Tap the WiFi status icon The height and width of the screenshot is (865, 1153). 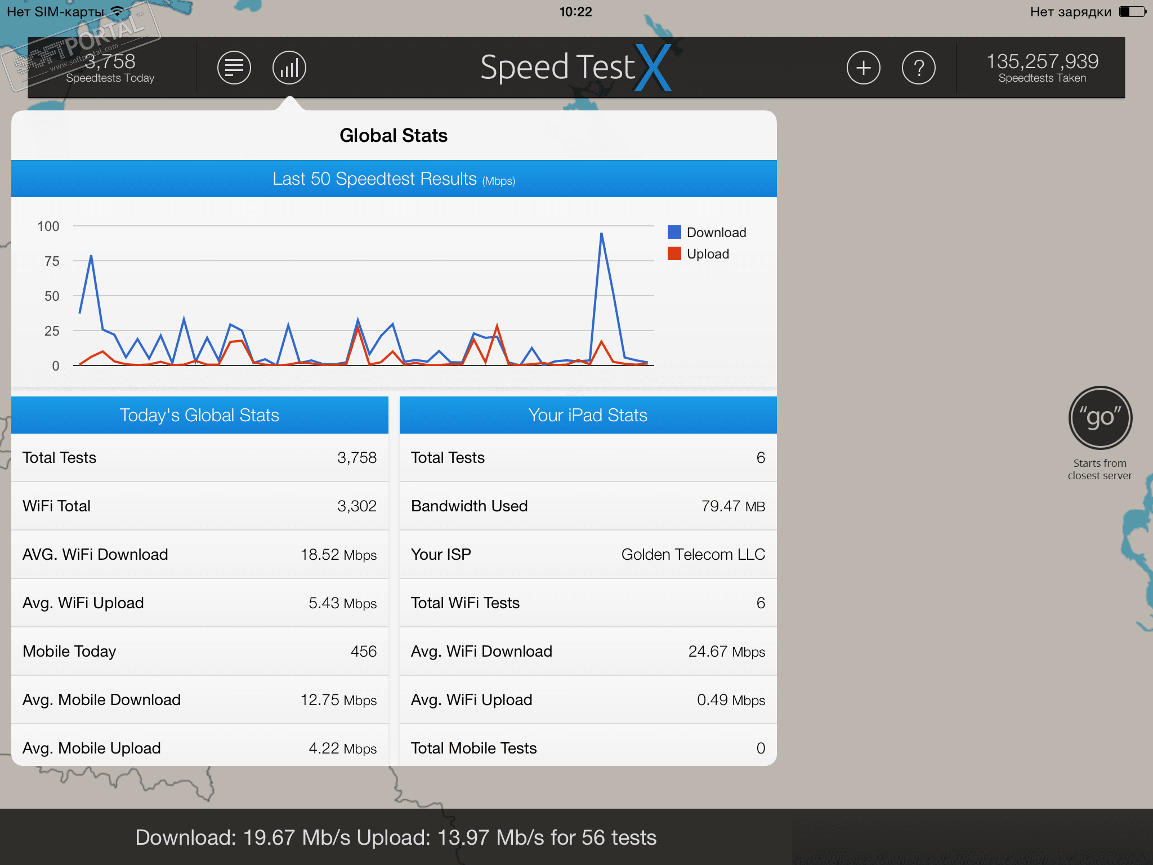point(118,11)
